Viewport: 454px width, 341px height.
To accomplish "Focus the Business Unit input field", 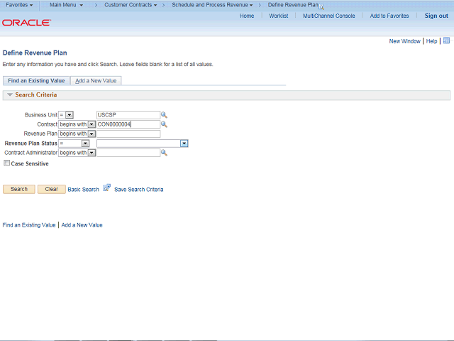I will (128, 115).
